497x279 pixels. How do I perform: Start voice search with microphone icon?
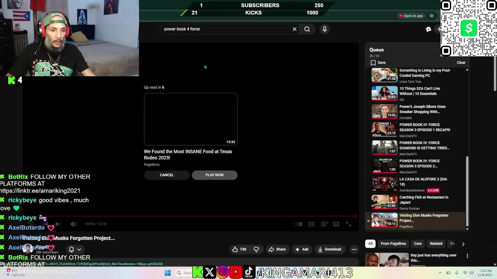click(325, 29)
